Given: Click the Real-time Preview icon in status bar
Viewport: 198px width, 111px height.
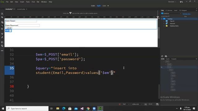Looking at the screenshot, I should pyautogui.click(x=157, y=104).
